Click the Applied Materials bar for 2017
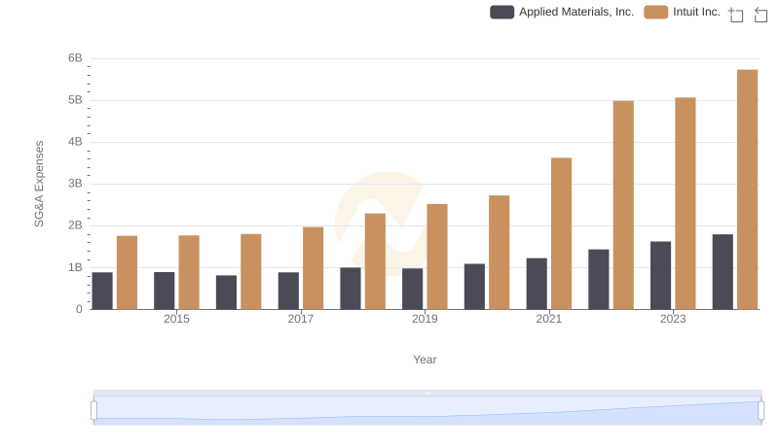This screenshot has height=448, width=779. tap(288, 291)
